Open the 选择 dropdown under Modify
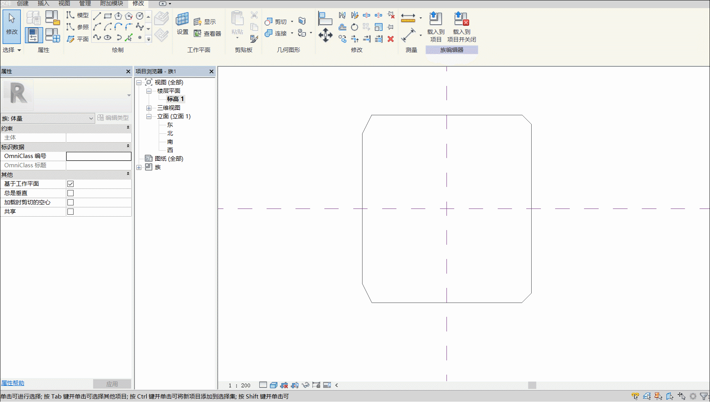This screenshot has width=710, height=402. point(12,50)
